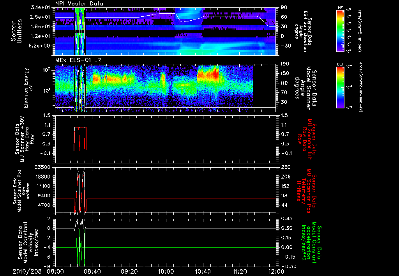Click the NPI Vector Data panel title

(79, 4)
